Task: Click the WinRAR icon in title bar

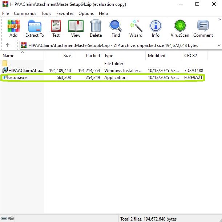Action: click(x=5, y=4)
